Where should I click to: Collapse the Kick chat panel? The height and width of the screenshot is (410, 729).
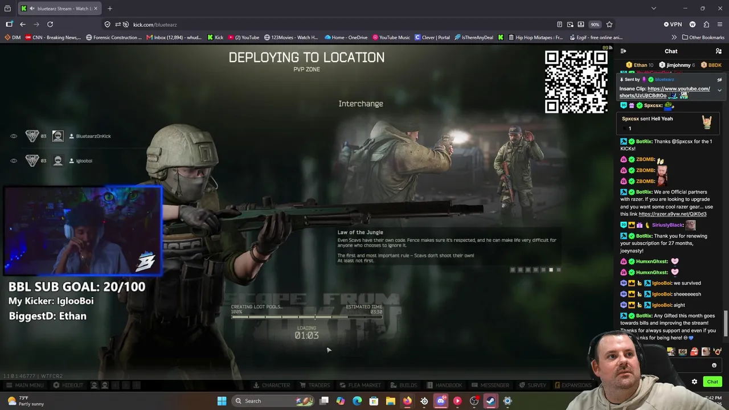click(624, 51)
